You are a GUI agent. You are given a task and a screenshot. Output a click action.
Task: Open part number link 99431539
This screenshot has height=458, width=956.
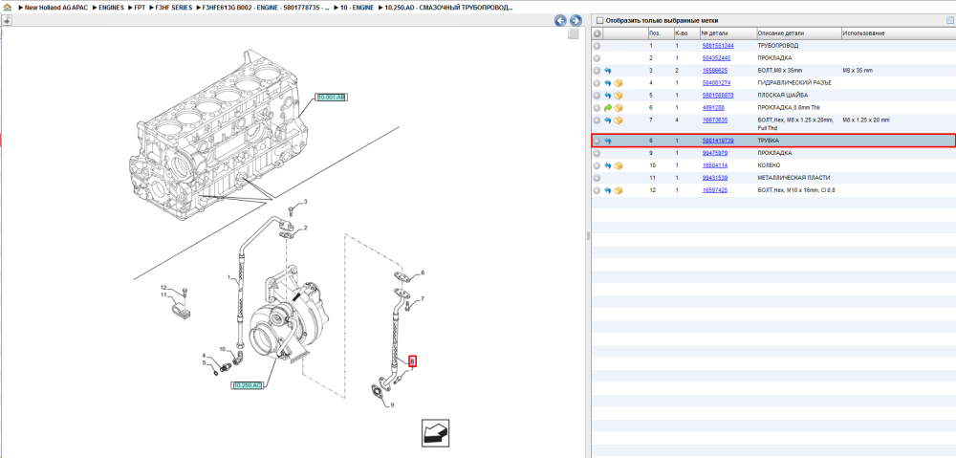coord(714,178)
